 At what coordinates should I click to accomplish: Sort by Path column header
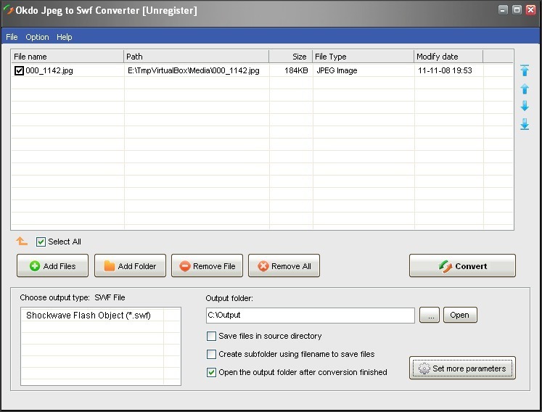pyautogui.click(x=197, y=57)
